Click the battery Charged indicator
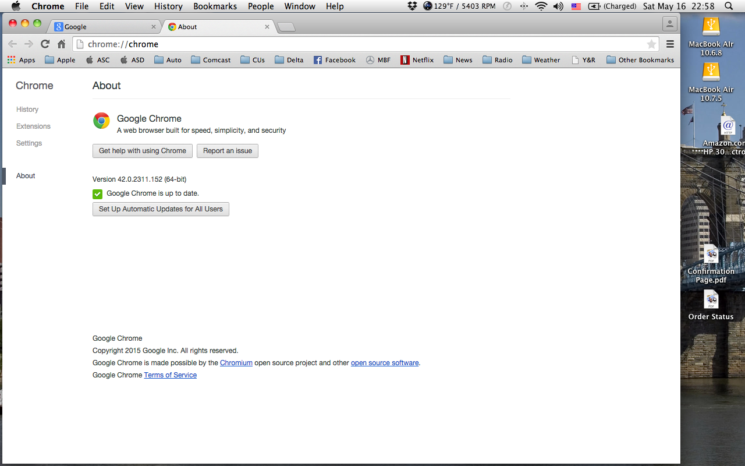Viewport: 745px width, 466px height. pyautogui.click(x=612, y=6)
